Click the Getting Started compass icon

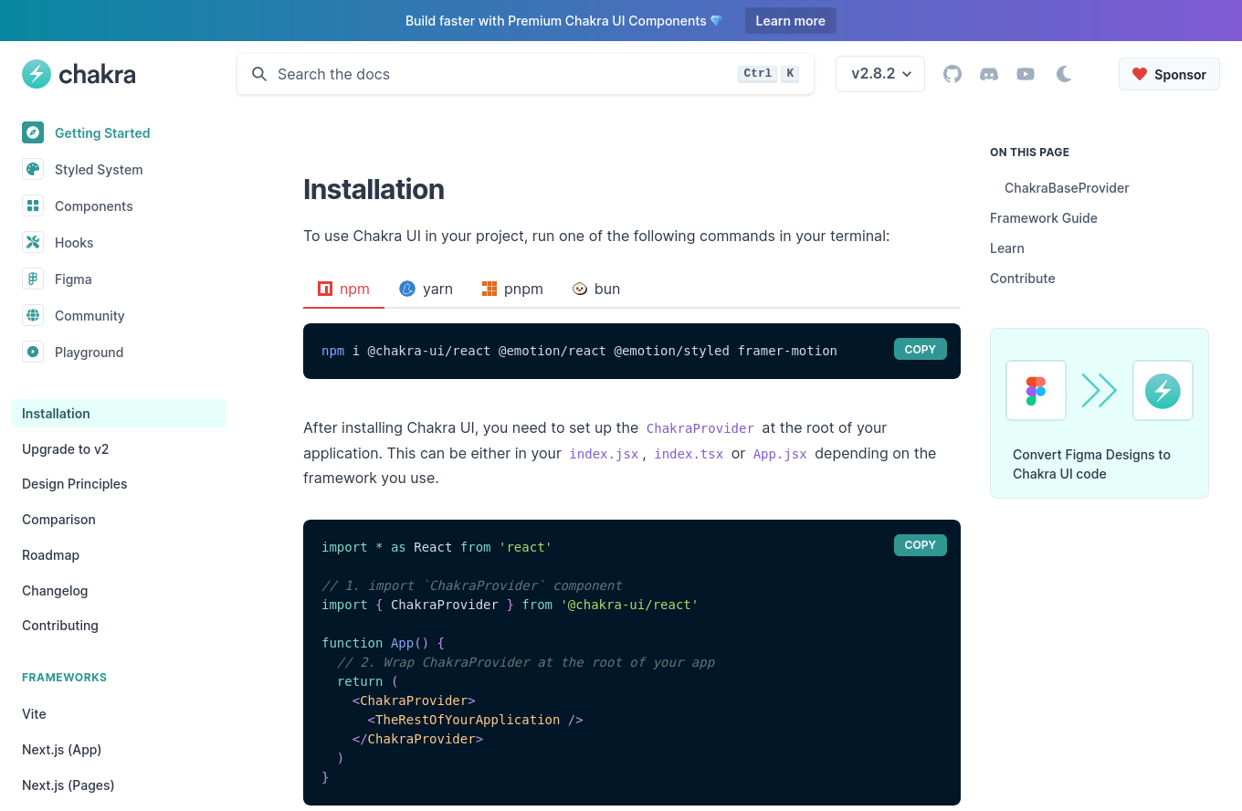click(x=33, y=132)
